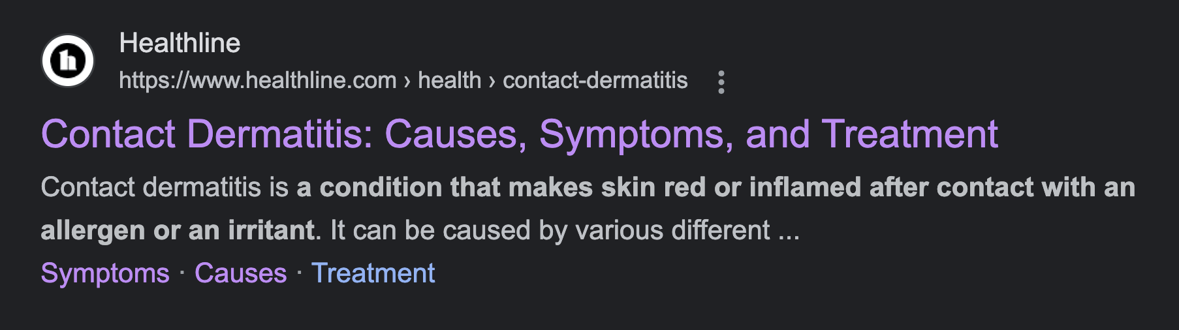Image resolution: width=1179 pixels, height=330 pixels.
Task: Open the blue Treatment sitelink
Action: (x=373, y=273)
